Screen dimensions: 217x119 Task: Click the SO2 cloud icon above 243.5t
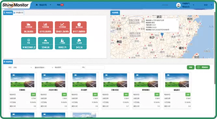coord(79,40)
